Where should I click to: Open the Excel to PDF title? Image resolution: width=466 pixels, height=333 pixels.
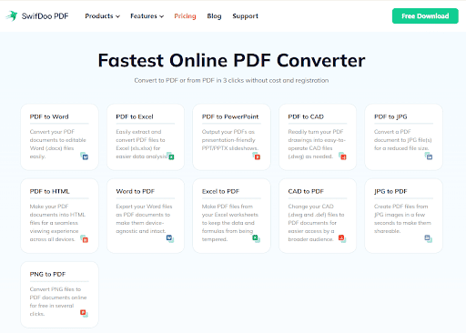pyautogui.click(x=221, y=191)
